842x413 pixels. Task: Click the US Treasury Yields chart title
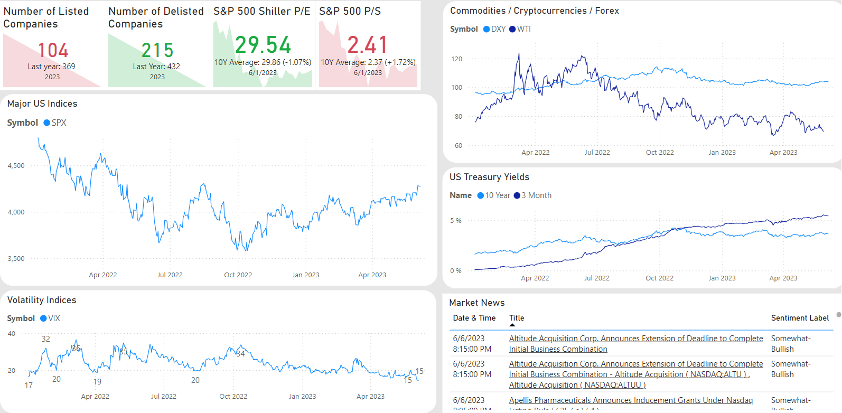point(489,177)
